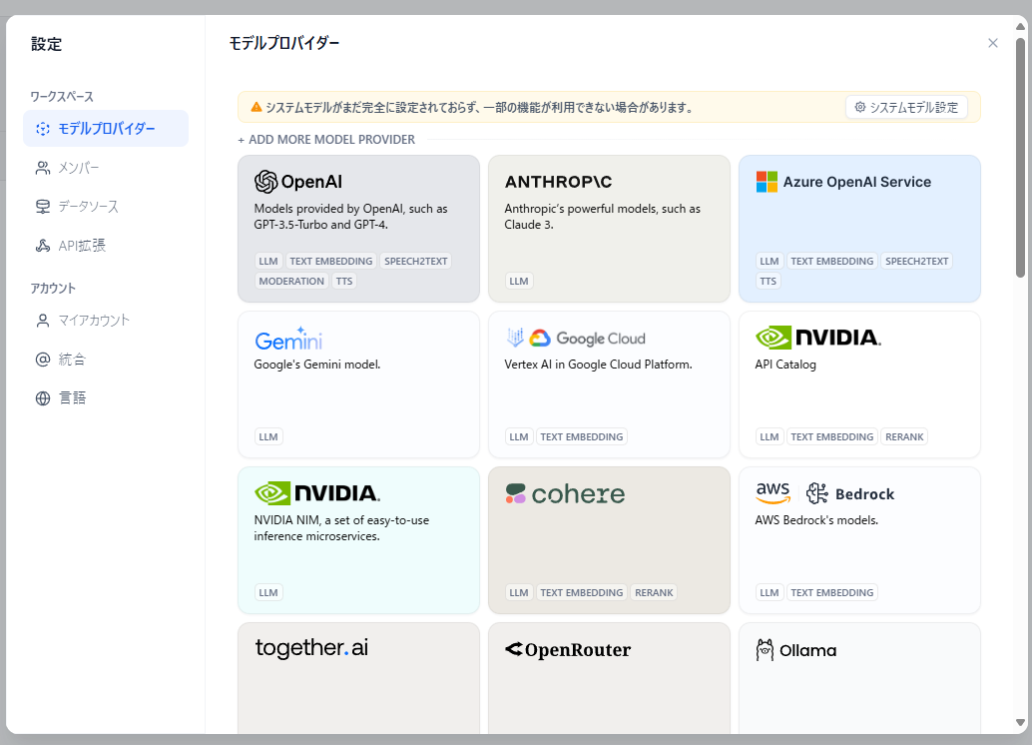Click the MODERATION tag on OpenAI card
This screenshot has height=745, width=1032.
[291, 282]
